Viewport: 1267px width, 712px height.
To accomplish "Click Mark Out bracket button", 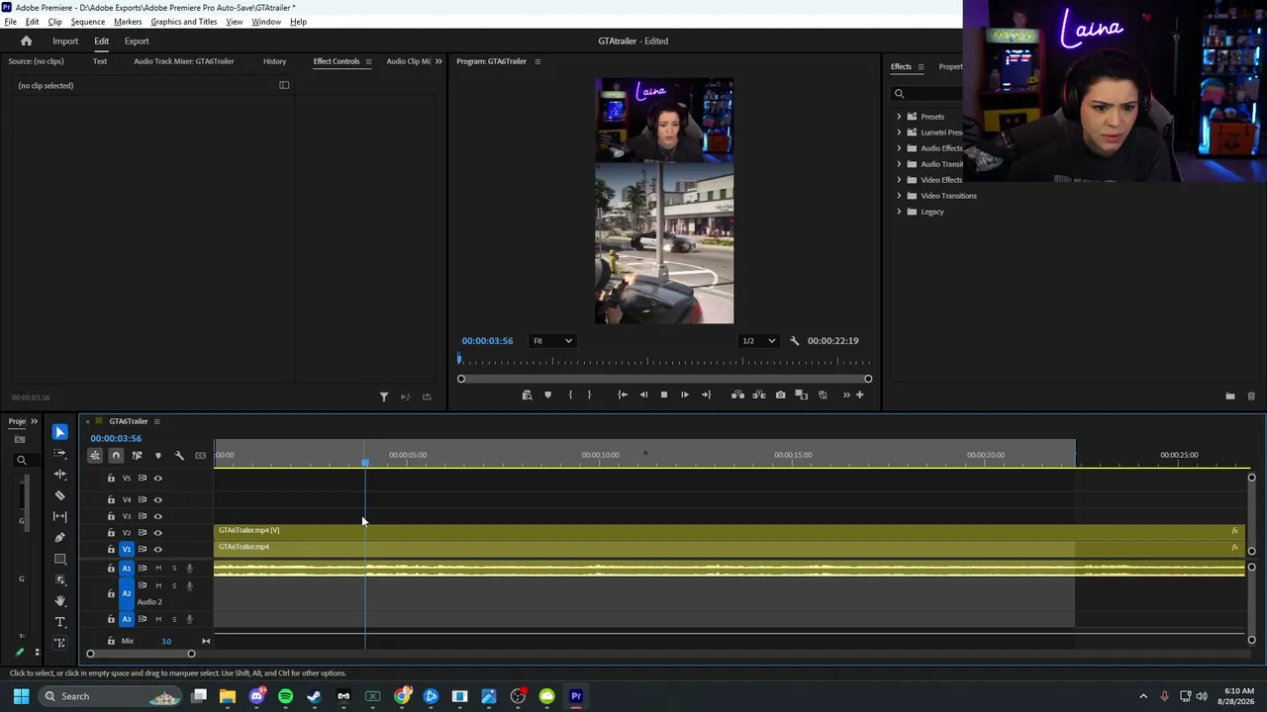I will pos(589,396).
